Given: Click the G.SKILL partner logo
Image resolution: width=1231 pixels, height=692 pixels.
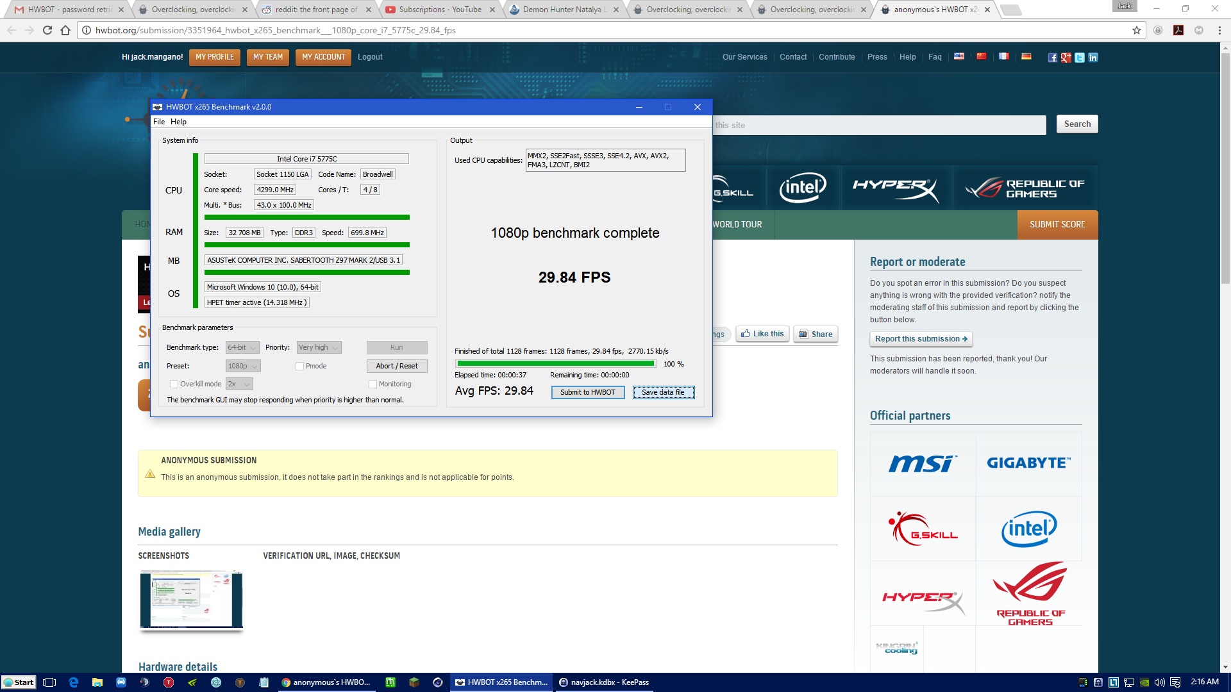Looking at the screenshot, I should 923,529.
